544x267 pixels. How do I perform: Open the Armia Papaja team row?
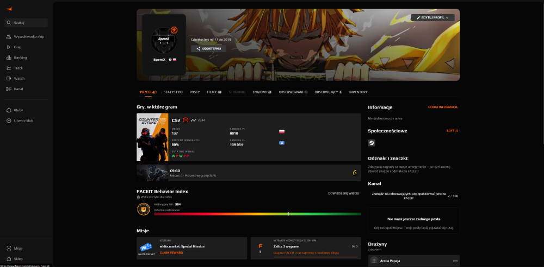pyautogui.click(x=414, y=261)
